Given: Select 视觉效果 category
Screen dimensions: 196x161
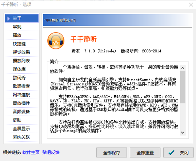Looking at the screenshot, I should click(21, 52).
